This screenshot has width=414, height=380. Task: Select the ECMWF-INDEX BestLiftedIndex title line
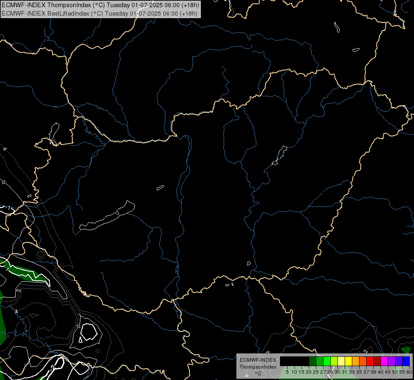[99, 14]
